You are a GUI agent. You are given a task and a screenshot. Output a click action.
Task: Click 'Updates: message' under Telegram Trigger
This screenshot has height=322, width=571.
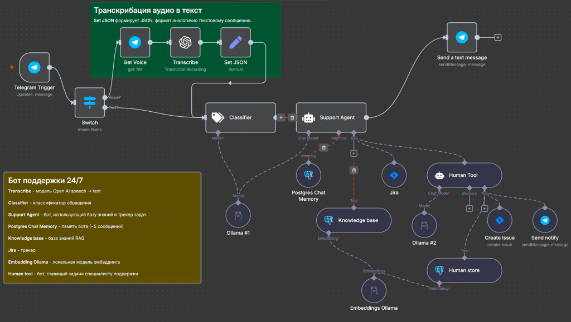(34, 95)
